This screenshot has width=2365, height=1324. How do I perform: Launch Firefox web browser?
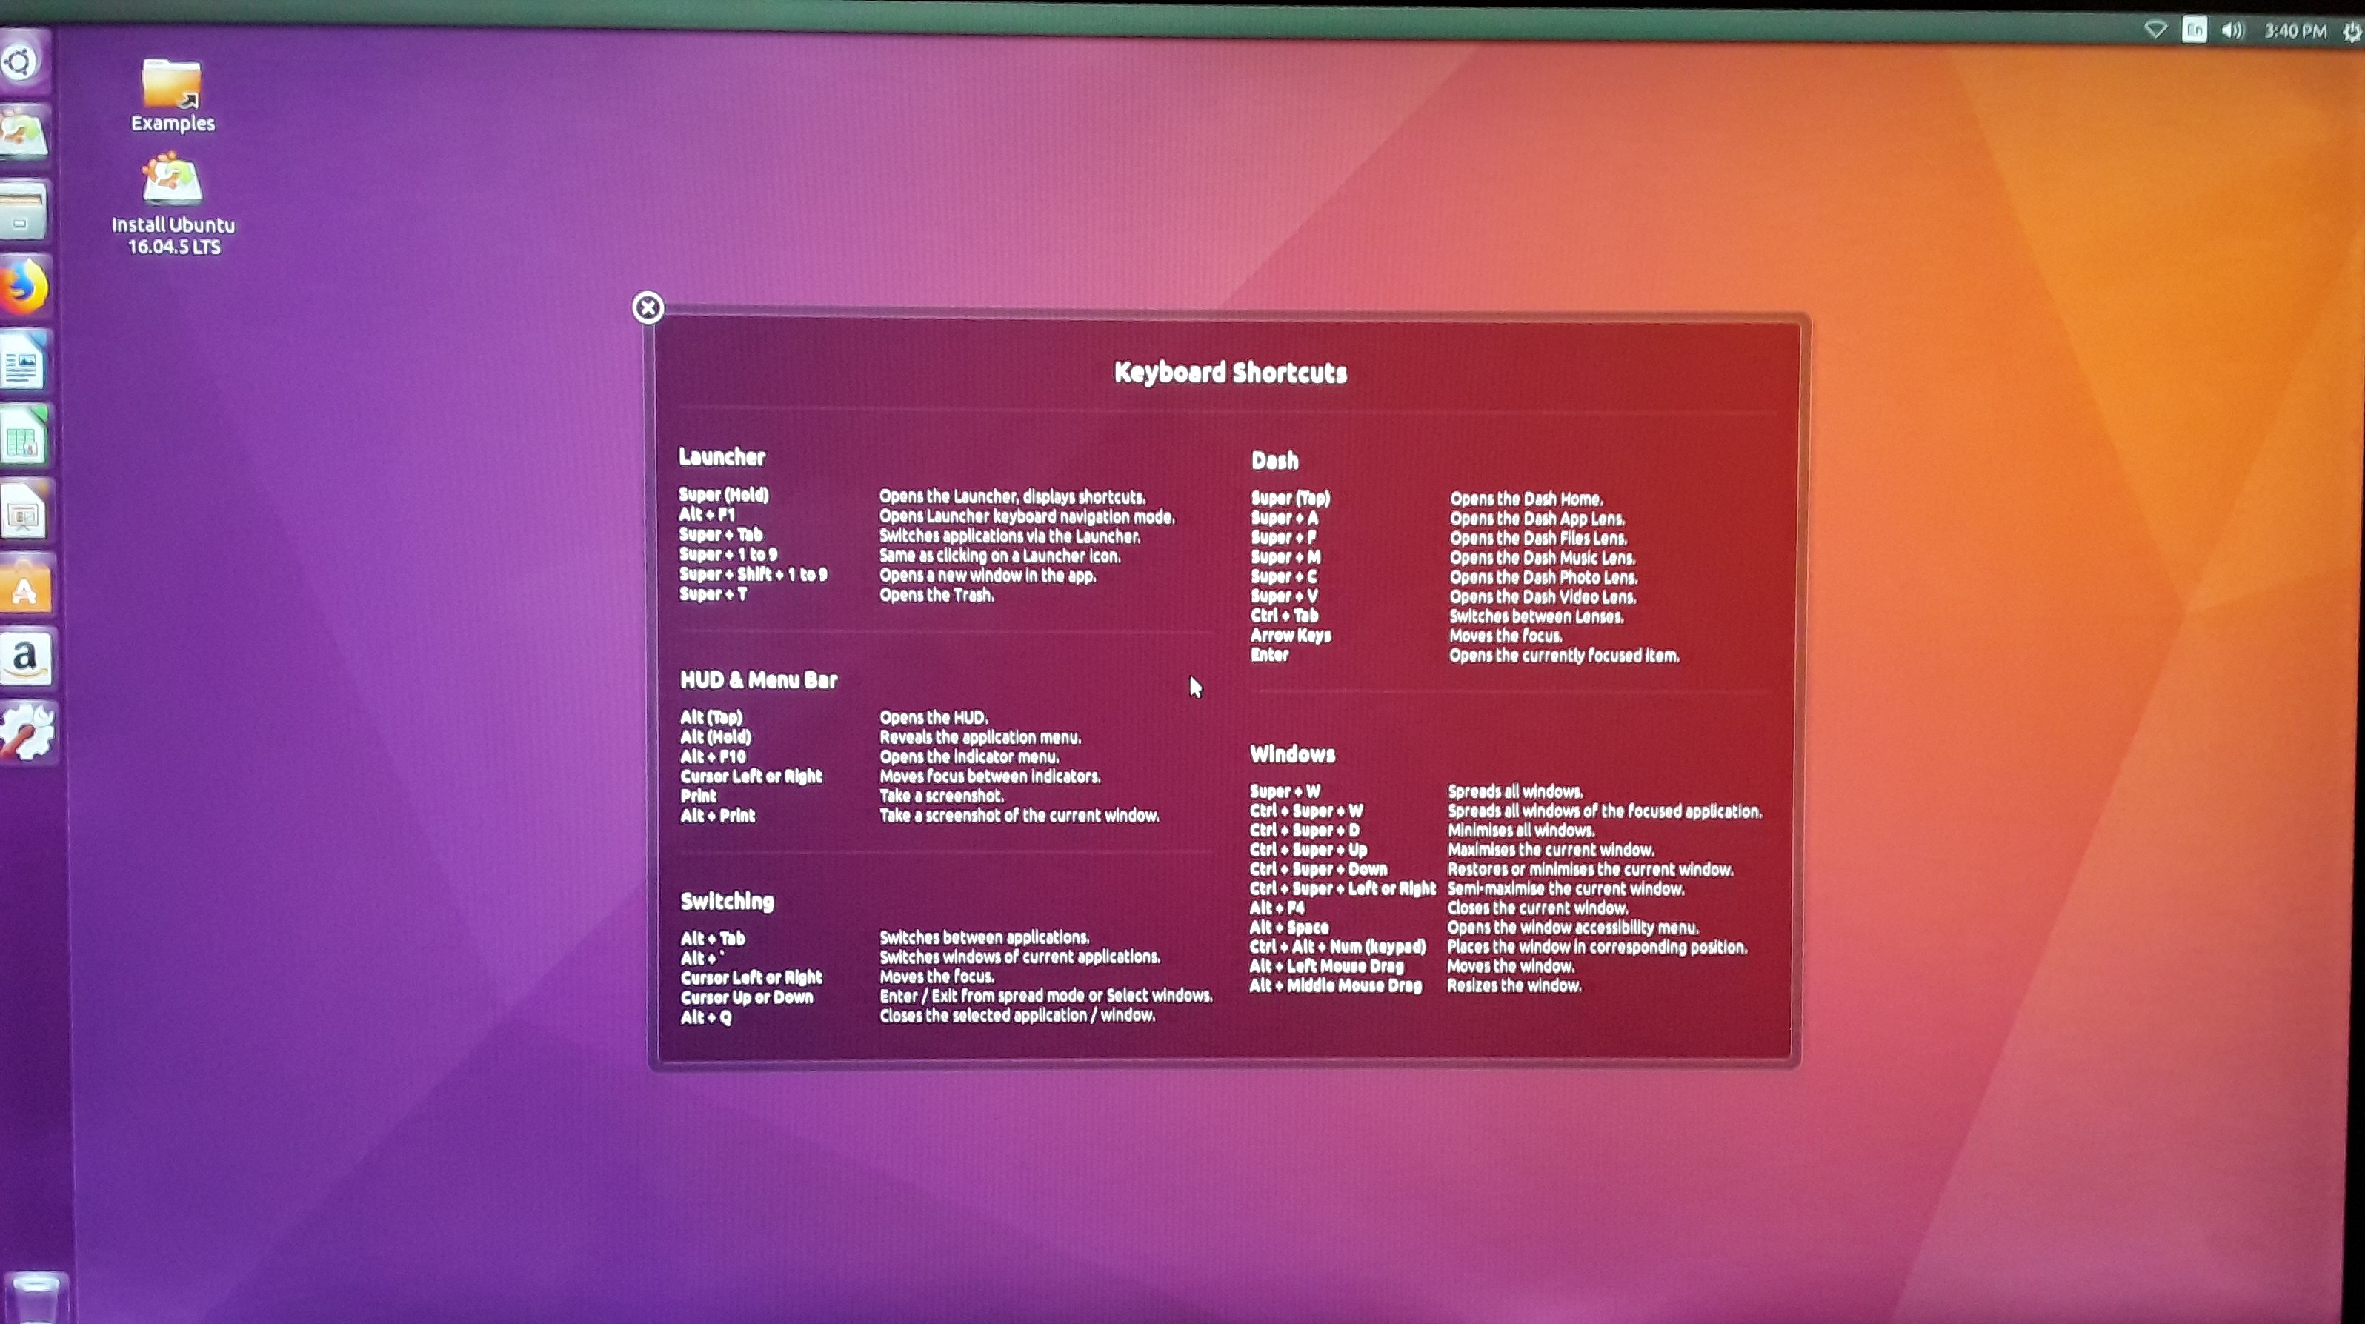click(23, 287)
